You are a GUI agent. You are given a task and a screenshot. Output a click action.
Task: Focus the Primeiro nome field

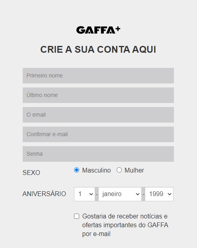[98, 75]
